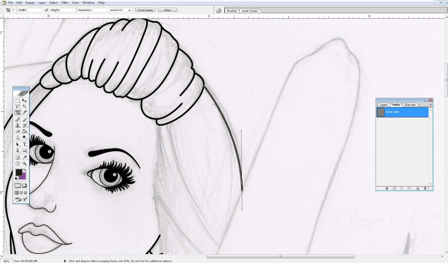Open the Paths panel menu
Viewport: 448px width, 263px height.
coord(430,105)
